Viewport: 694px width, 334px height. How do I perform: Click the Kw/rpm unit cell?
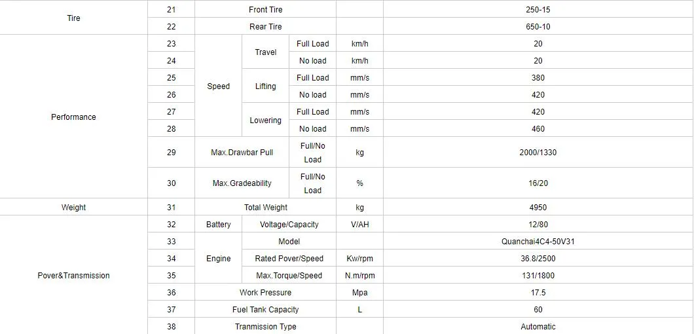pyautogui.click(x=359, y=259)
